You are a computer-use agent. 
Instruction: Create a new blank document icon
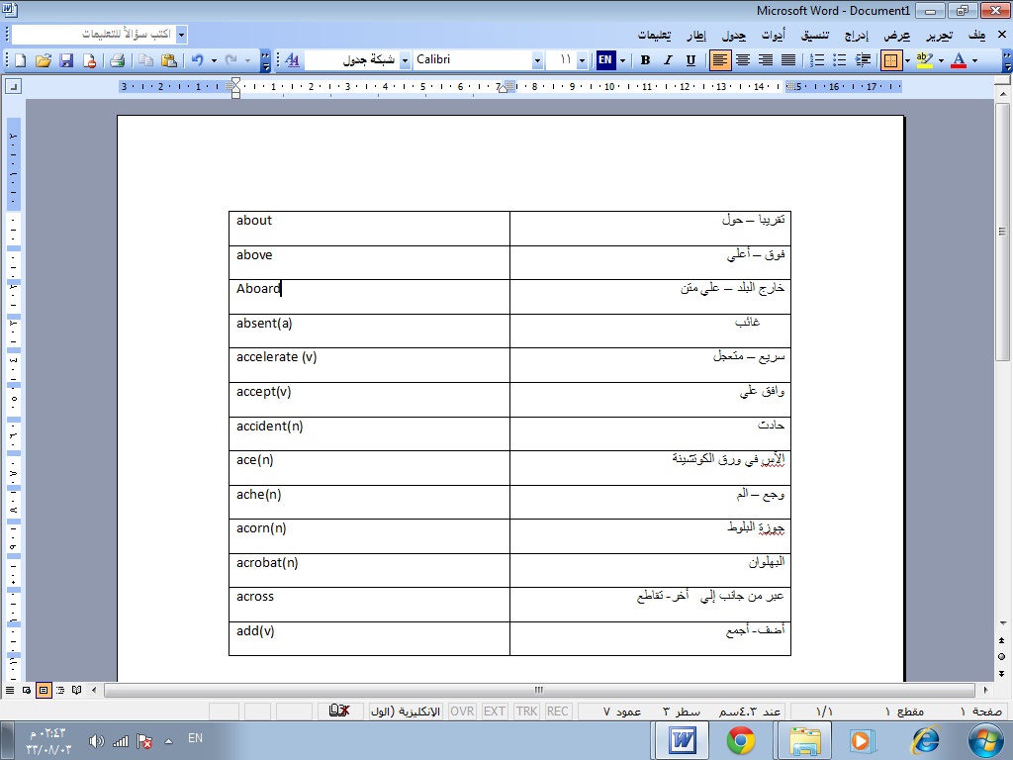pos(20,60)
